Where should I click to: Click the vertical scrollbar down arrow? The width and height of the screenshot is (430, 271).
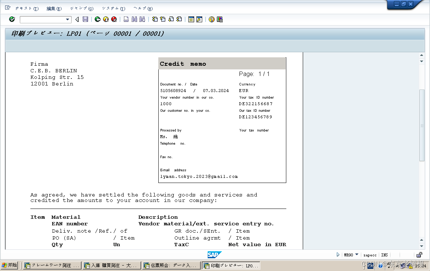point(422,245)
